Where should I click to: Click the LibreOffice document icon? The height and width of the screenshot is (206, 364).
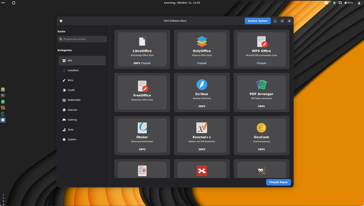click(x=142, y=41)
